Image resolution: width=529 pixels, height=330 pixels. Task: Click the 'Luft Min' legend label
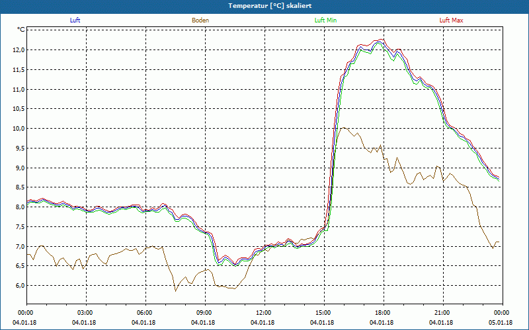[x=325, y=20]
